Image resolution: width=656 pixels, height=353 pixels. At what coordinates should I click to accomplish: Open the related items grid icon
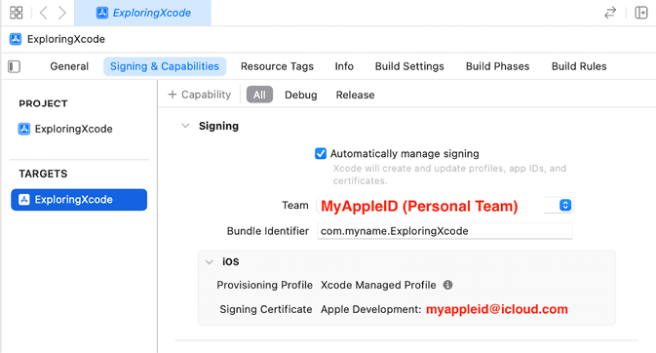click(16, 13)
